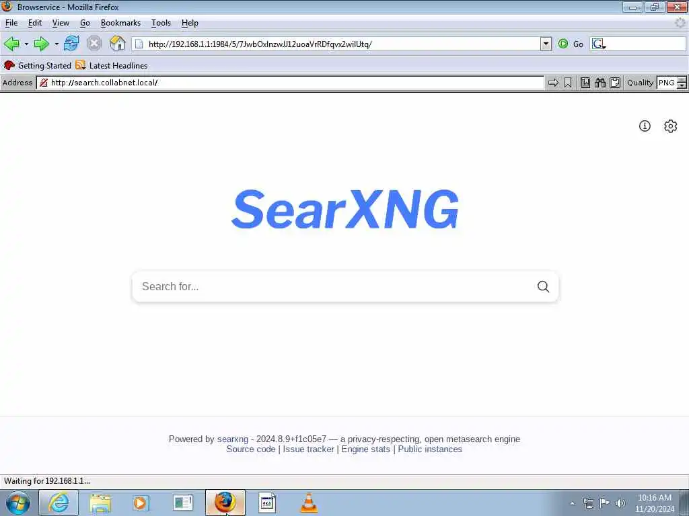Click the magnifier search button
Screen dimensions: 689x516
click(543, 286)
